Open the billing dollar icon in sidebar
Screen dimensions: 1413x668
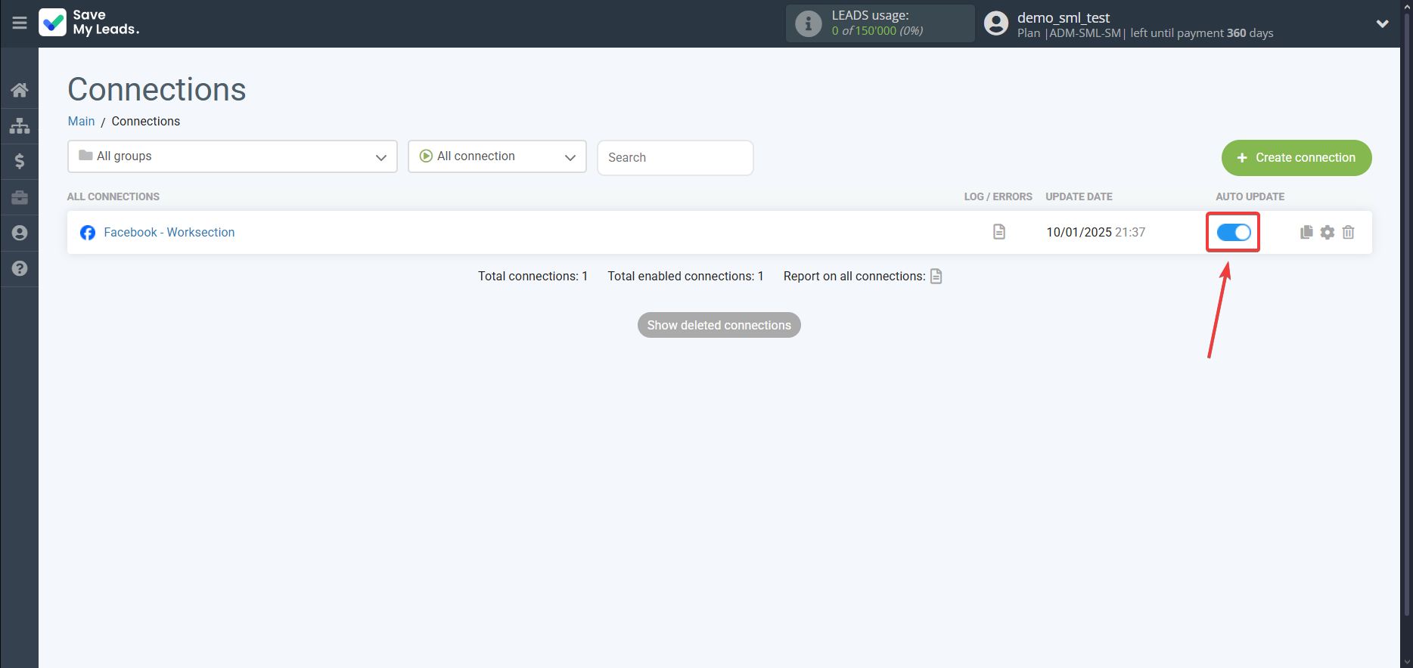click(x=20, y=161)
